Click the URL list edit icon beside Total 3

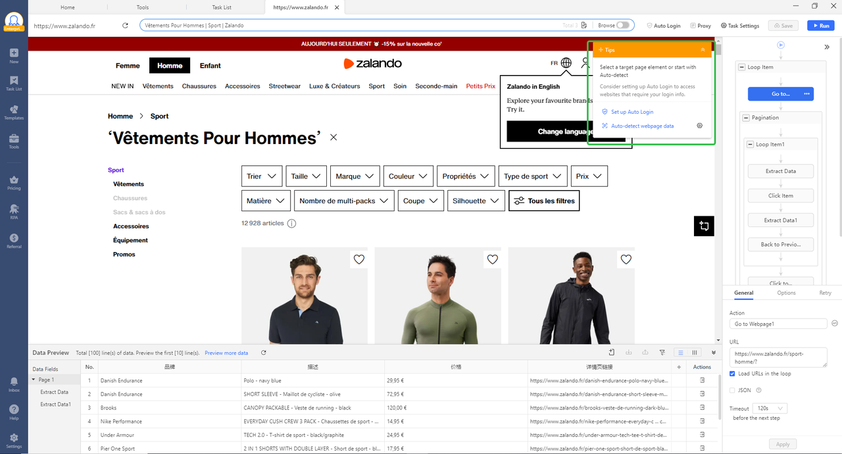tap(584, 26)
